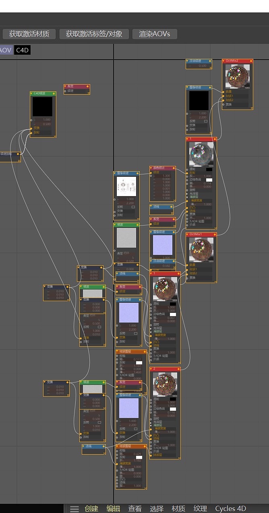Click the 材质2 input port on OctMix2
The height and width of the screenshot is (513, 269).
(x=223, y=100)
